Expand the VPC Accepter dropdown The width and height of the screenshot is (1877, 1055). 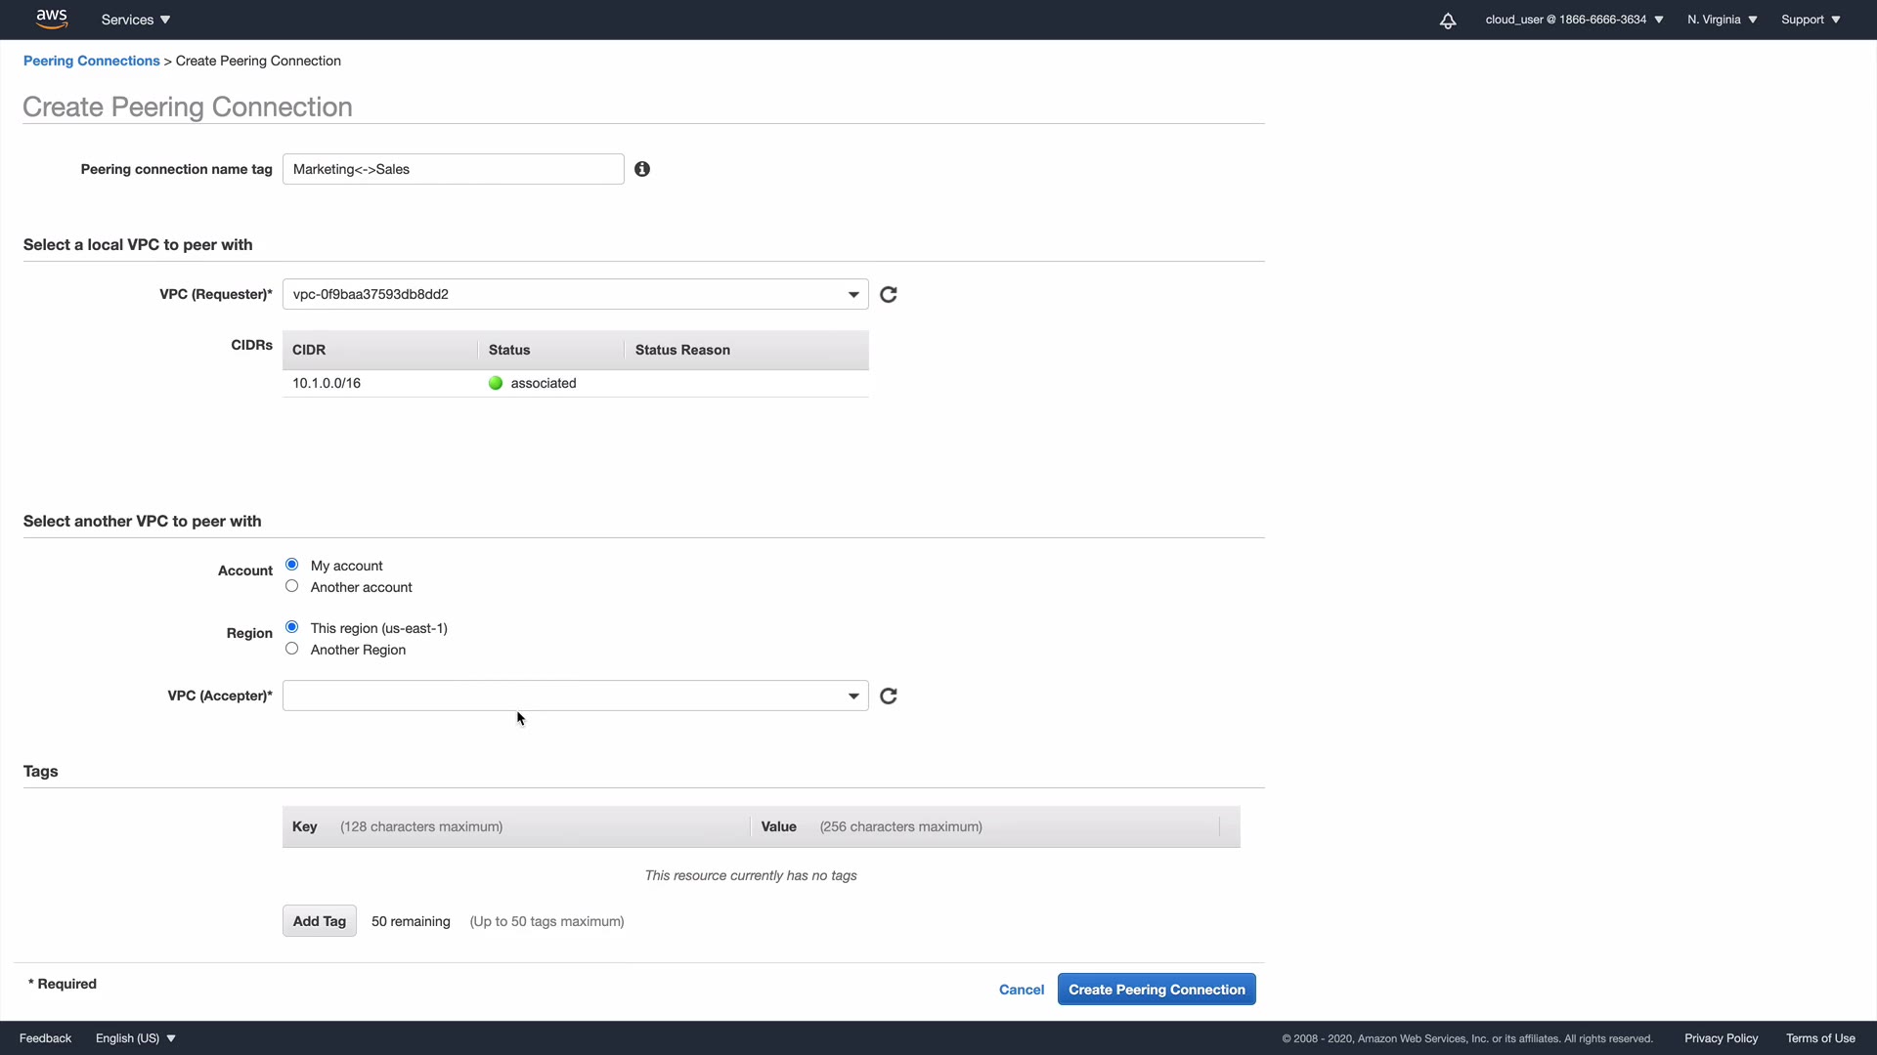tap(575, 696)
